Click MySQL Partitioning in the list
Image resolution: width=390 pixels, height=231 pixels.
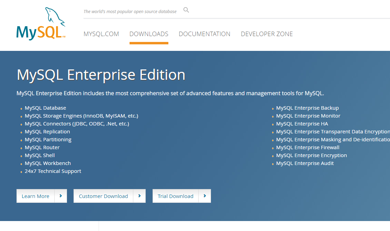pyautogui.click(x=48, y=140)
